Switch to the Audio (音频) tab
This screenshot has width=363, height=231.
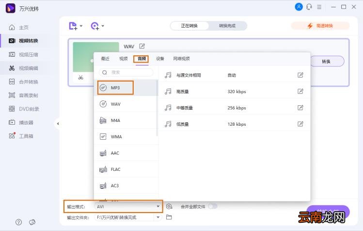coord(142,59)
